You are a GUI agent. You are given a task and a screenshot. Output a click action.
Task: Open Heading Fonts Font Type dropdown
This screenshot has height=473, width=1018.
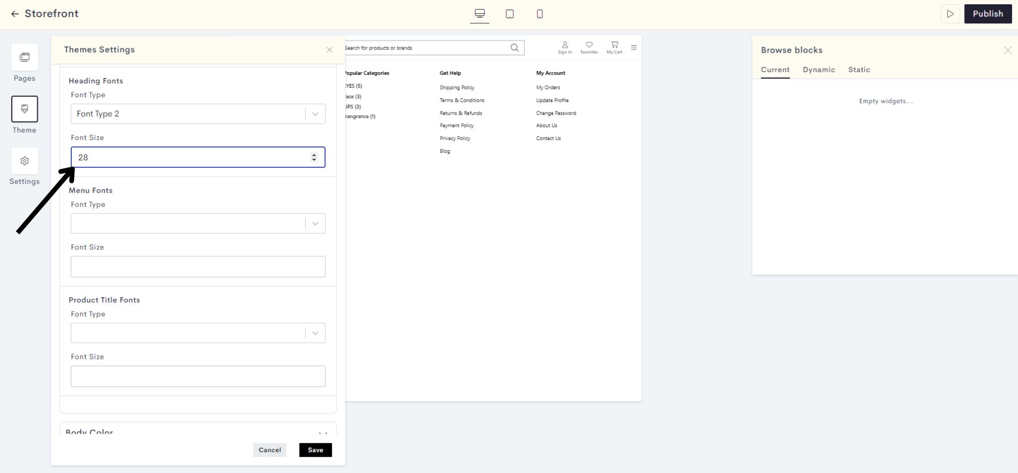(198, 114)
